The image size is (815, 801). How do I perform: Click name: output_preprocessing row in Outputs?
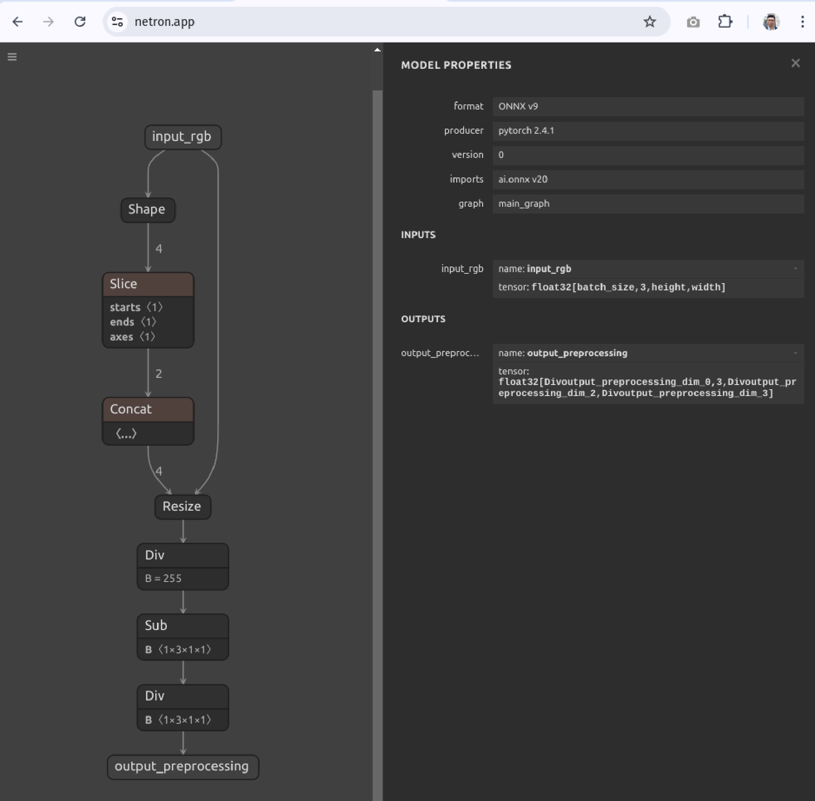pyautogui.click(x=648, y=353)
